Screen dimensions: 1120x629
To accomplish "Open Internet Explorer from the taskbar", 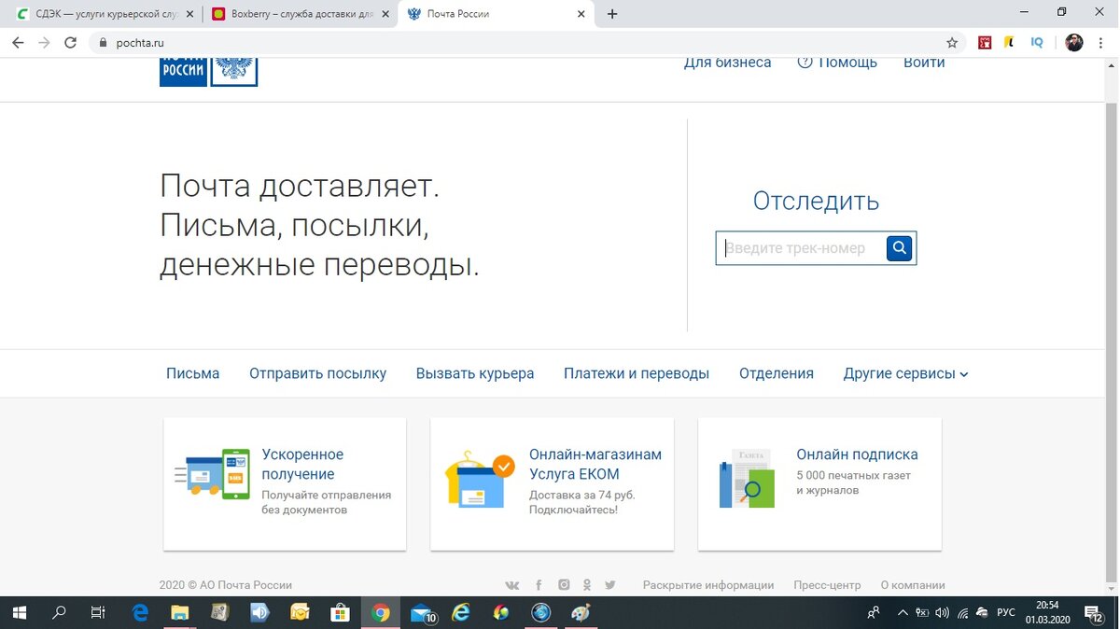I will pos(460,612).
